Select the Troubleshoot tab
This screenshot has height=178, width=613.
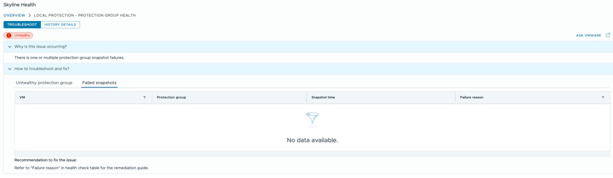pos(22,25)
